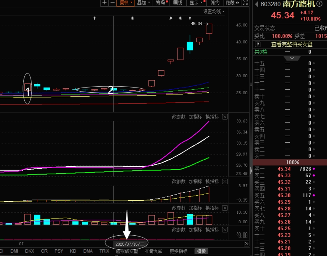Click the 买三 row at 45.32
The height and width of the screenshot is (256, 327).
click(x=290, y=182)
